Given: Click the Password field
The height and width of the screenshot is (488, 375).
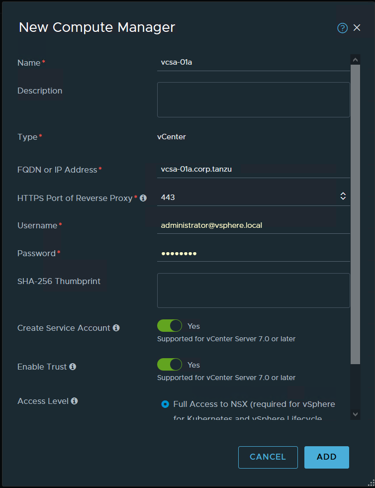Looking at the screenshot, I should point(253,253).
